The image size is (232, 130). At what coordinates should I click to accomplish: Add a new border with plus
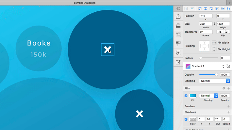coord(228,106)
